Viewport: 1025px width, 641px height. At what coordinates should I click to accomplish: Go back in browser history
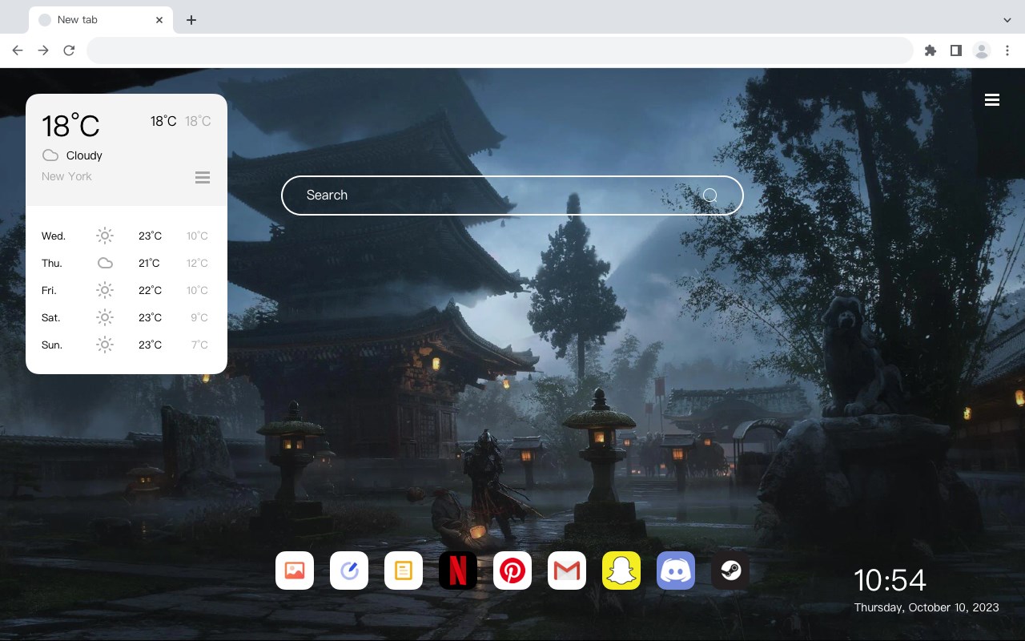pos(18,50)
